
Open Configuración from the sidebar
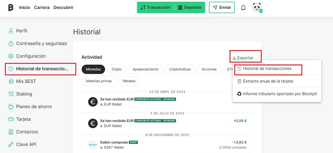click(x=31, y=56)
